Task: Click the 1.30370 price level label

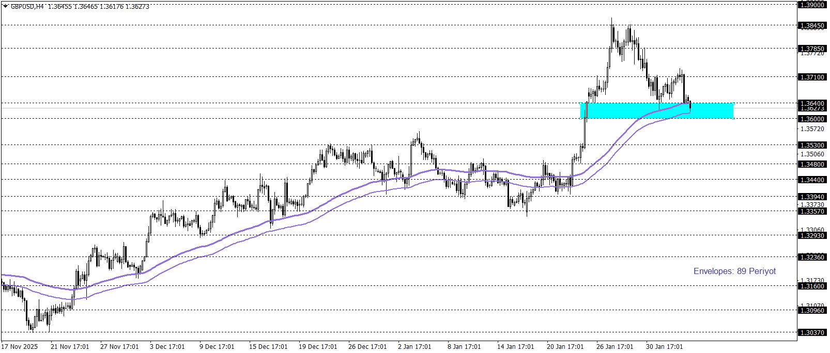Action: pyautogui.click(x=812, y=332)
